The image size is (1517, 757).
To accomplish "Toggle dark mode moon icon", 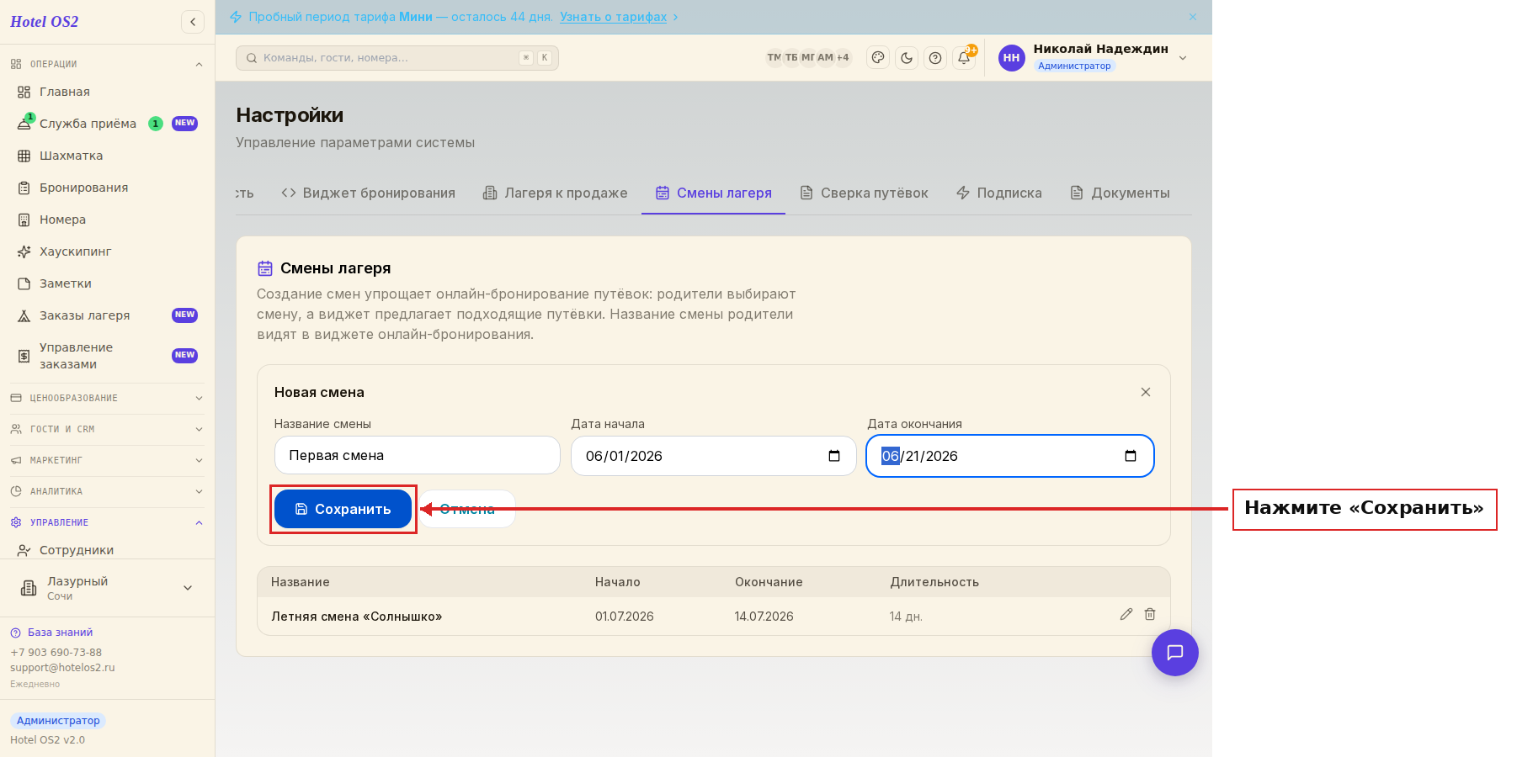I will 907,57.
